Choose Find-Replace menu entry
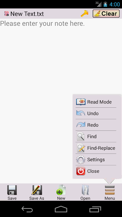This screenshot has height=217, width=122. [x=96, y=148]
